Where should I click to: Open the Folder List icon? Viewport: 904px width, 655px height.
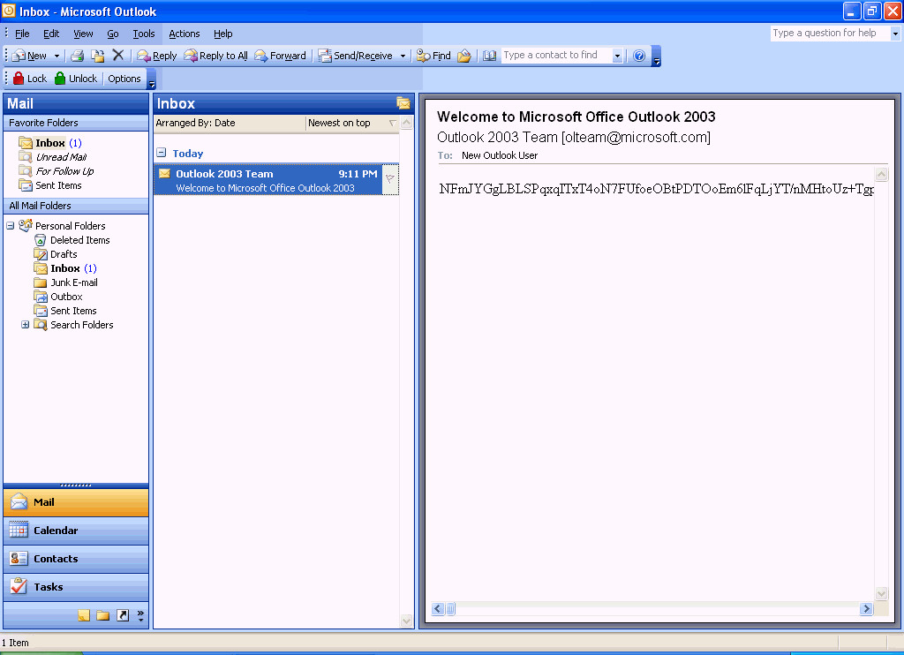point(103,615)
